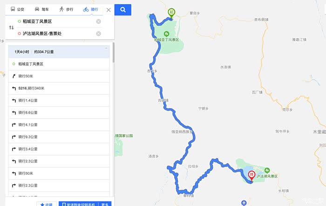Collapse the 1天4小时 route summary

(x=106, y=48)
